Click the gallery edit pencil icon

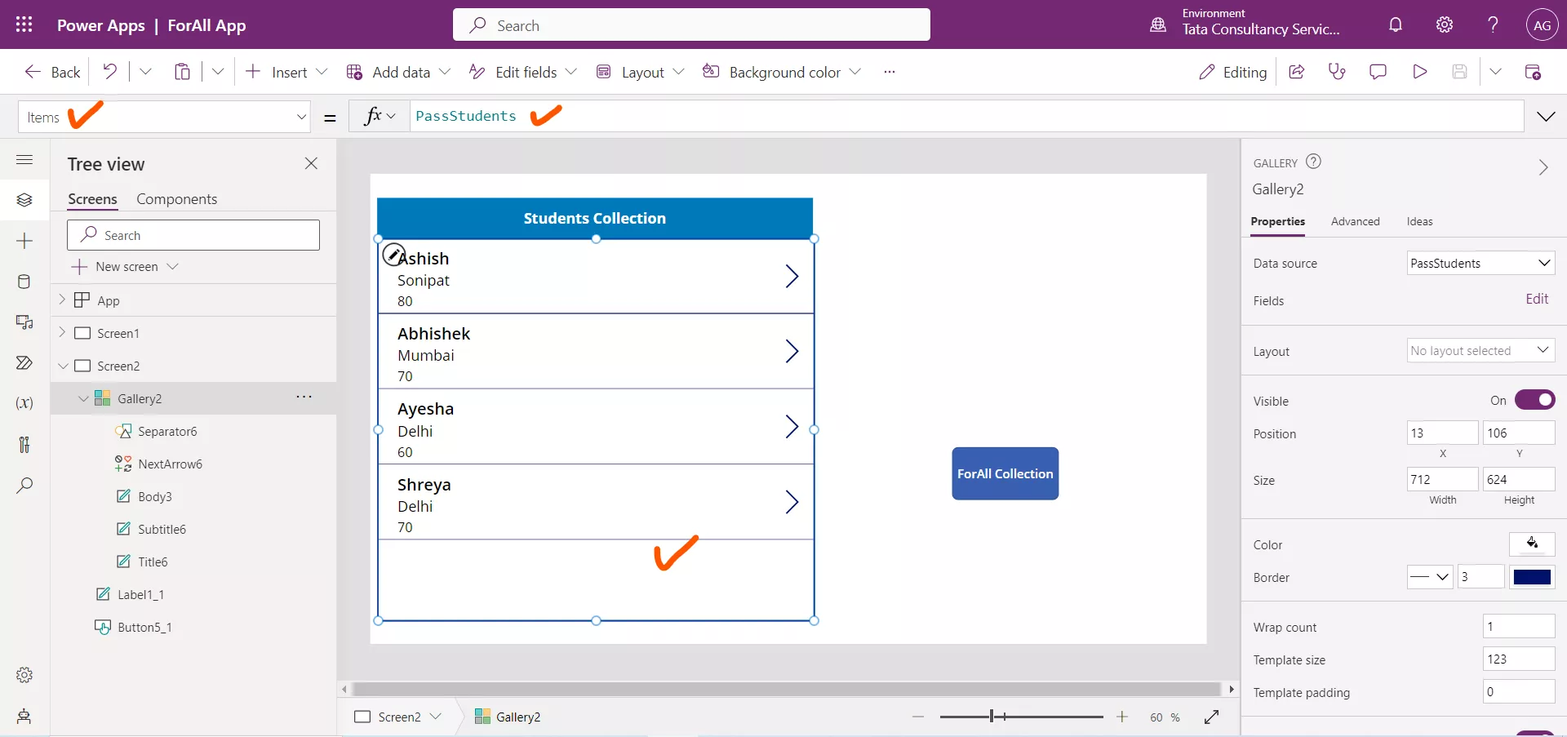click(393, 255)
